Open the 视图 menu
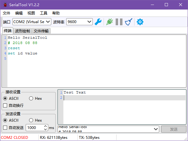The image size is (188, 141). click(31, 13)
